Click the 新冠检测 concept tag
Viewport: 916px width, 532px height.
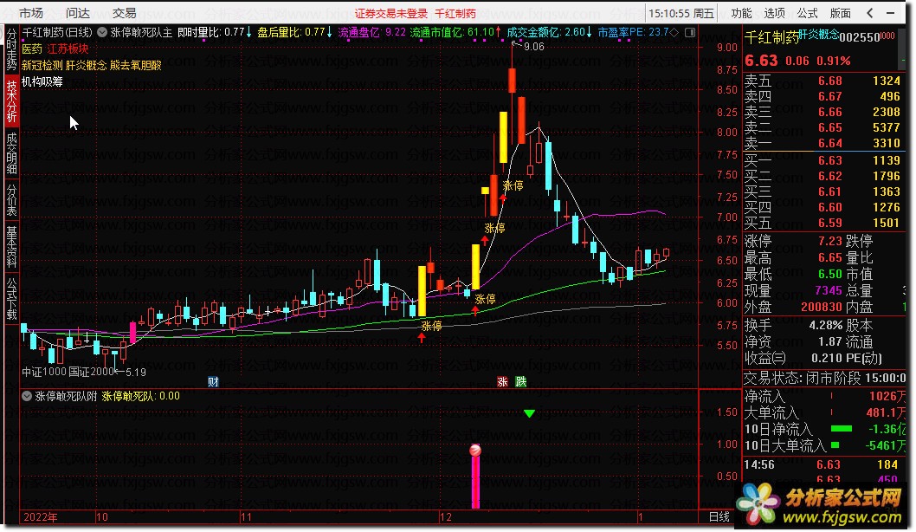click(x=42, y=66)
